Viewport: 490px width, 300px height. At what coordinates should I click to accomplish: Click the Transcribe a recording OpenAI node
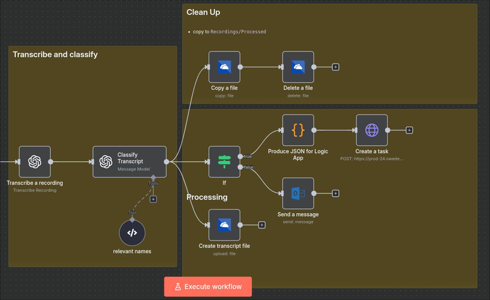(x=34, y=162)
